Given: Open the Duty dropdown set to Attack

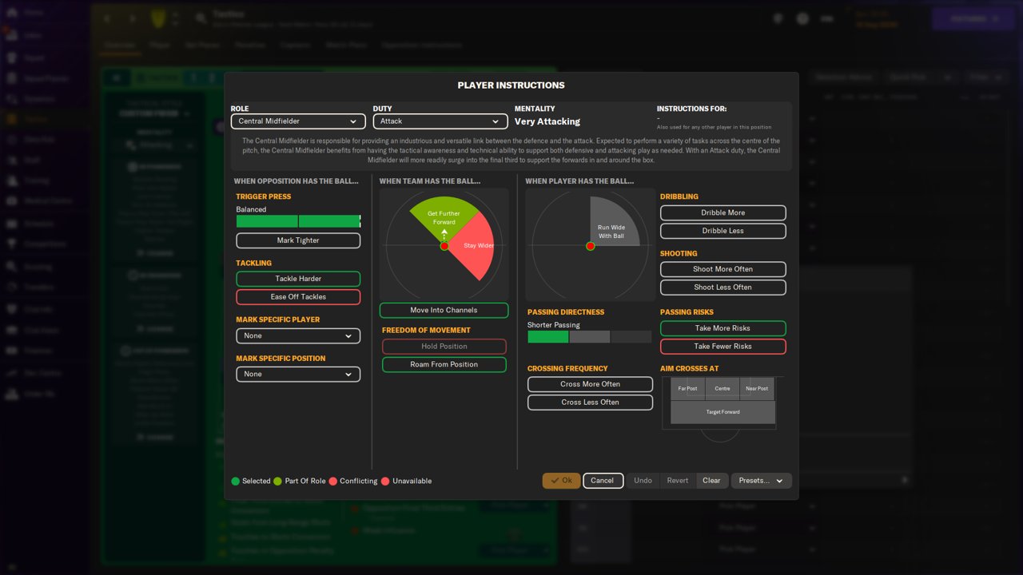Looking at the screenshot, I should [440, 121].
